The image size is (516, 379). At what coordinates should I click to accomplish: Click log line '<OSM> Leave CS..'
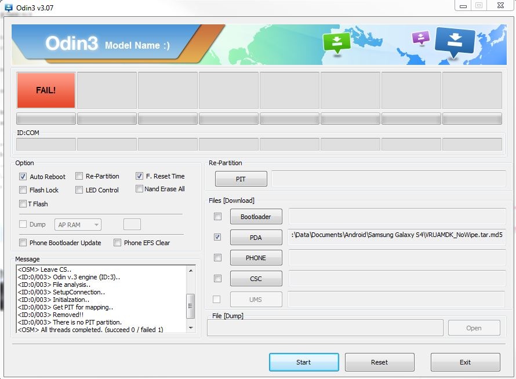(45, 269)
